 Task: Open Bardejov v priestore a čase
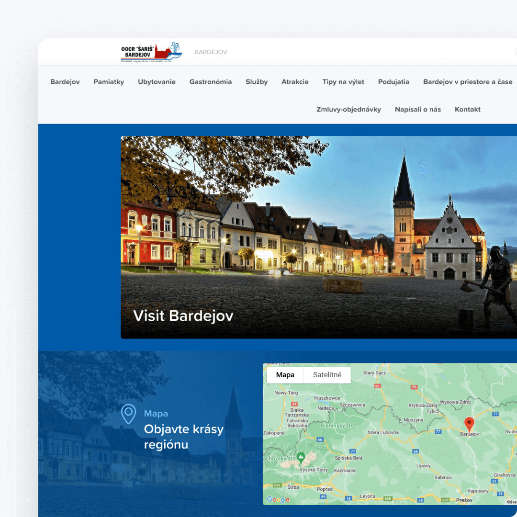tap(468, 82)
